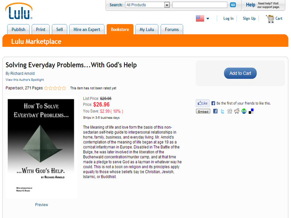Expand the country flag selector
The image size is (291, 218).
[203, 19]
